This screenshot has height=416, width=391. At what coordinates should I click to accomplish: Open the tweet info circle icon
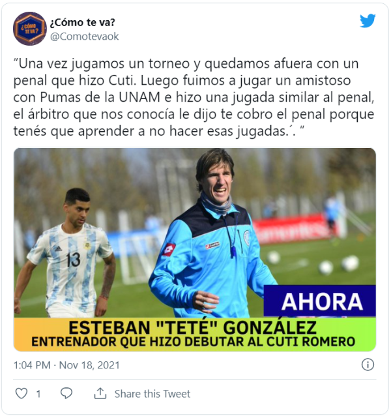click(368, 364)
